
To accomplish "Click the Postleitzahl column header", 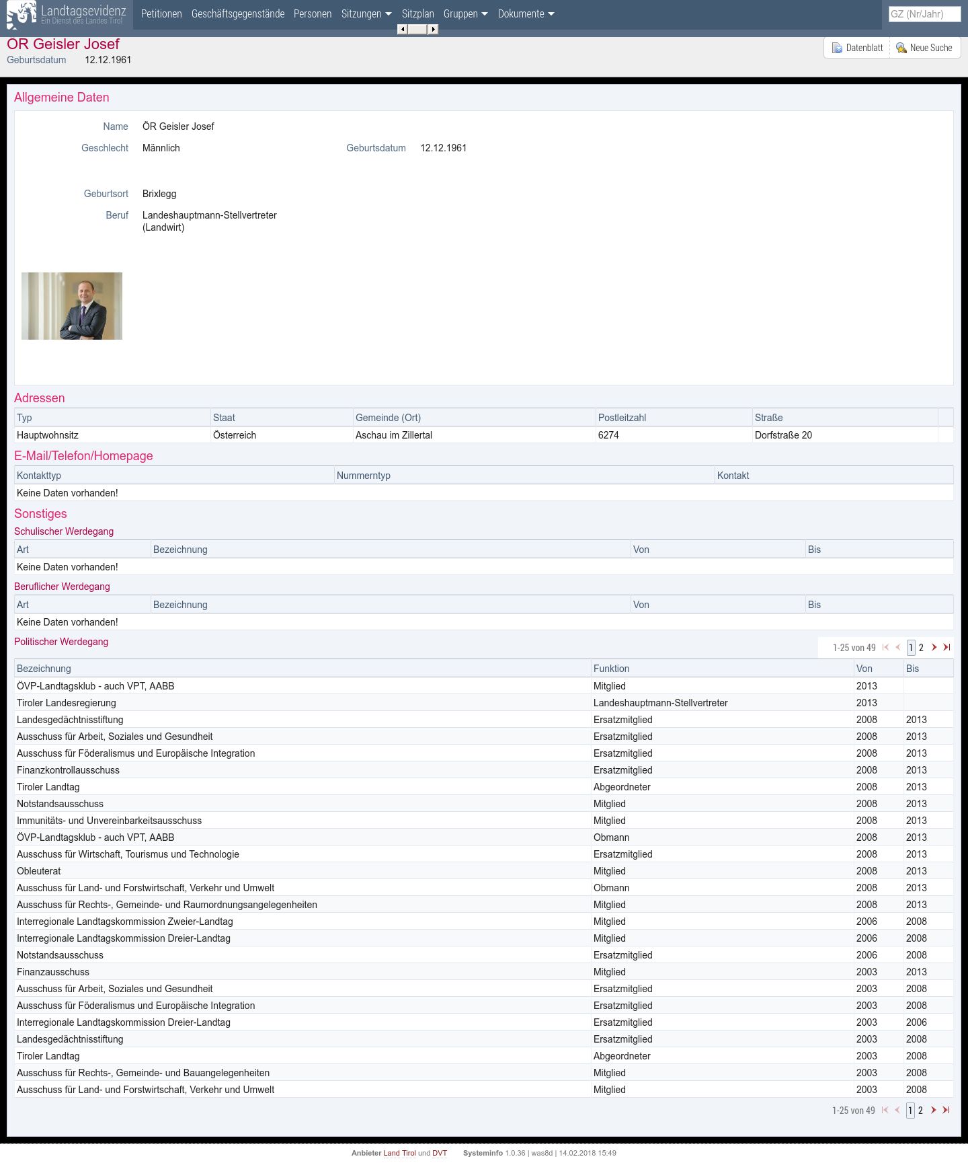I will [x=674, y=418].
